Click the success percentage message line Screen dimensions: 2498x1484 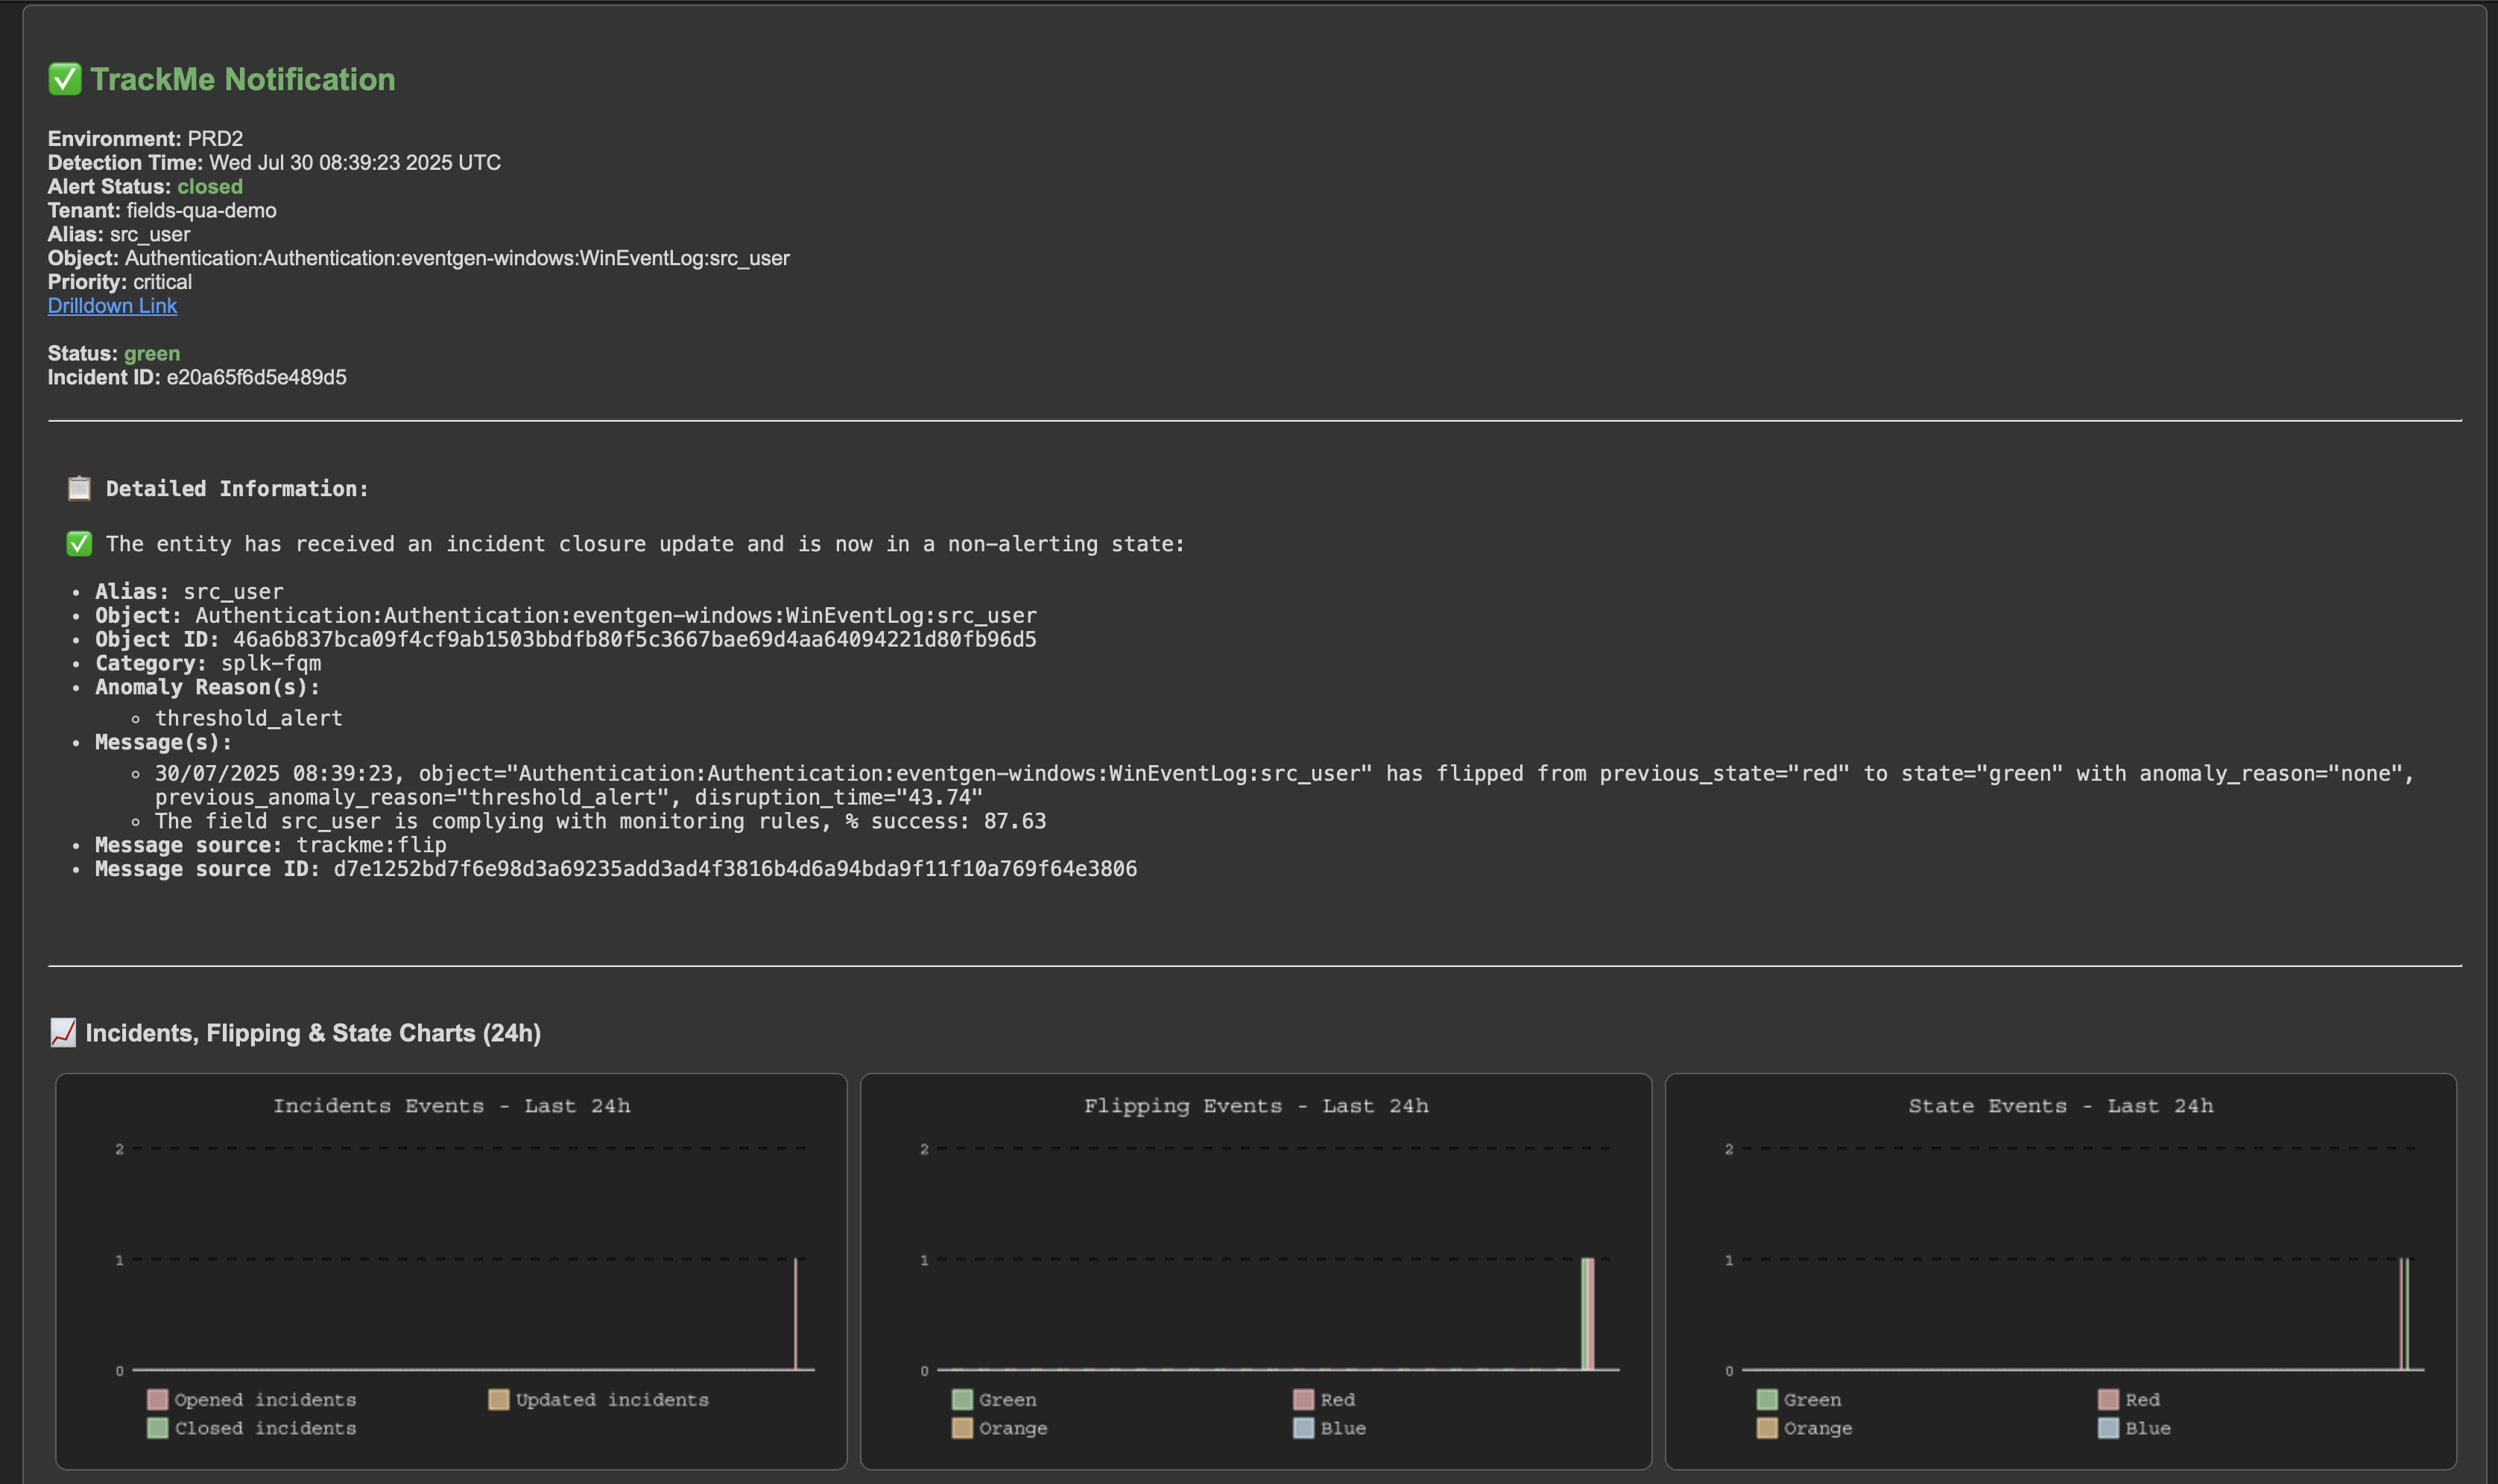600,821
